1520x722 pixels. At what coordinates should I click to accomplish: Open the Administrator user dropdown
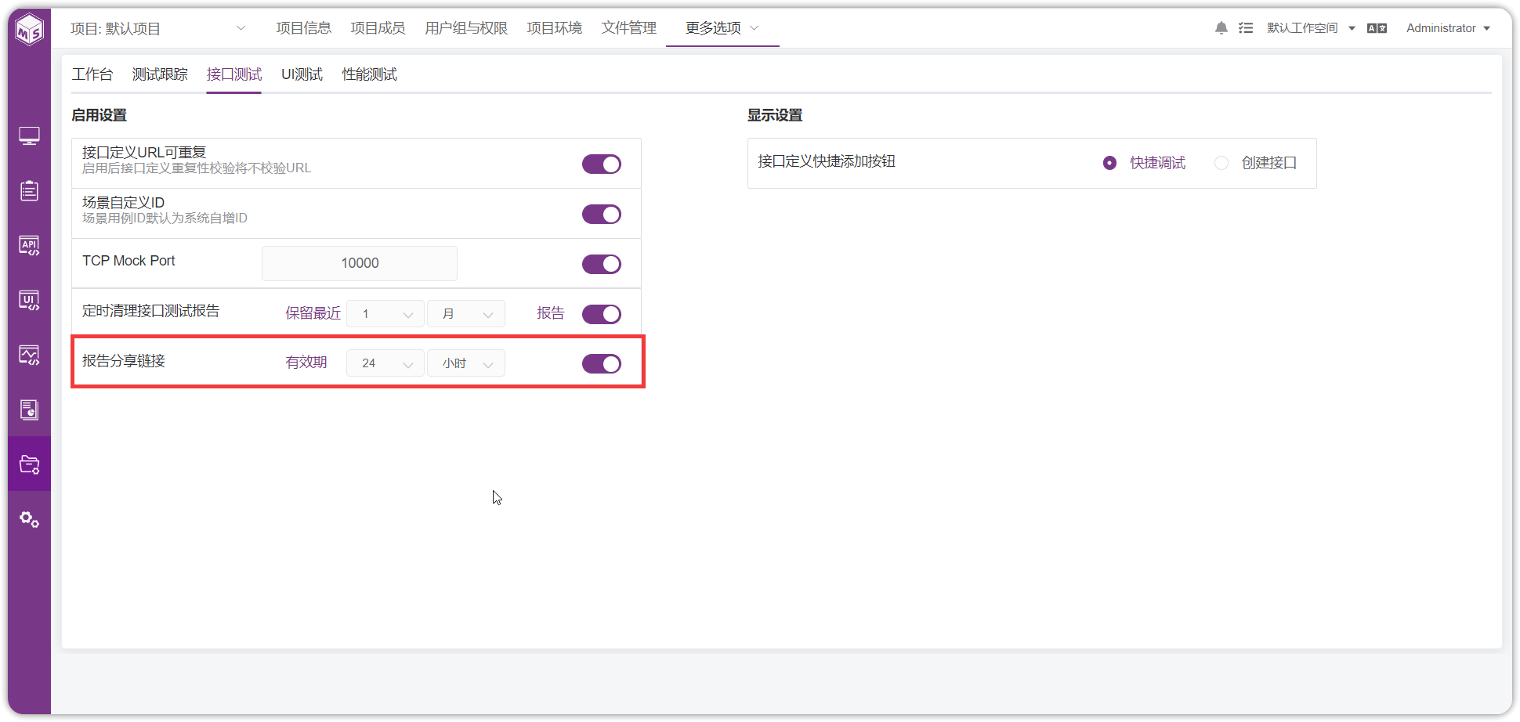click(x=1448, y=28)
